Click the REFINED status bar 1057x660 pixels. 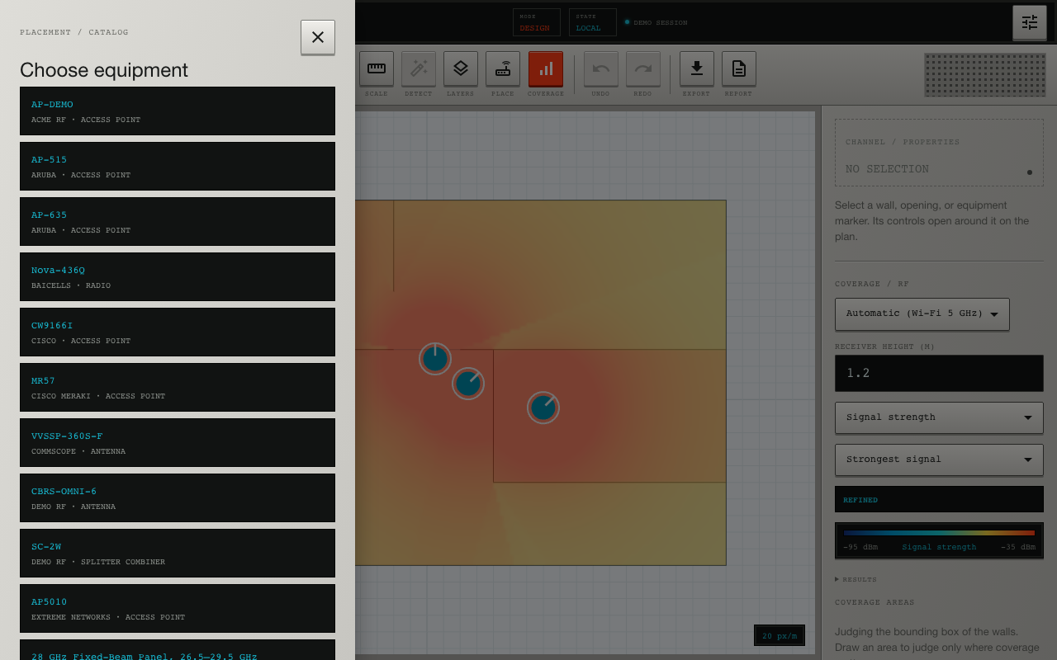(939, 499)
